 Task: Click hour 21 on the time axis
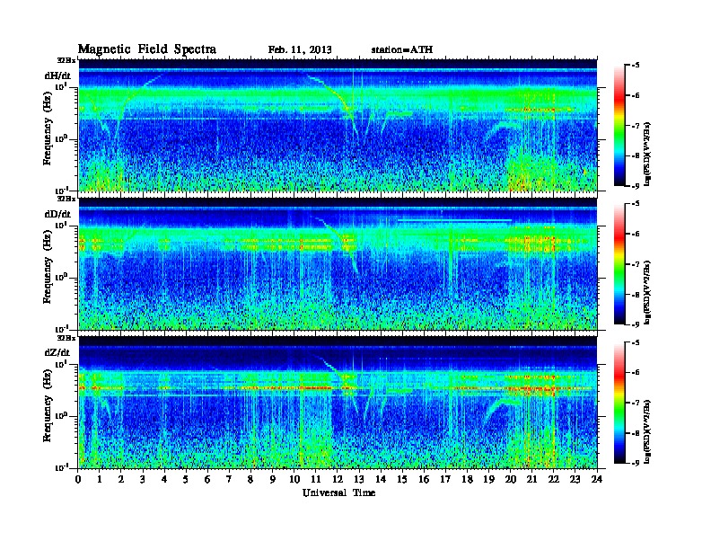coord(532,479)
